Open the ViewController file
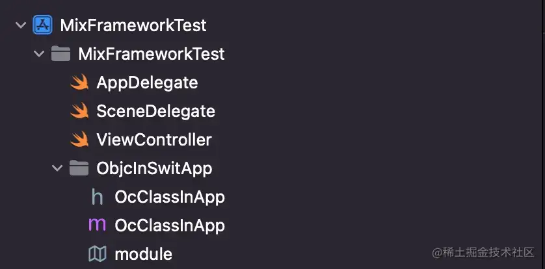Screen dimensions: 545x269 coord(154,140)
